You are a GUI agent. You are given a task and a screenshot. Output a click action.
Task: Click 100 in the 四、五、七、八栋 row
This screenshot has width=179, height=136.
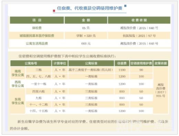141,76
